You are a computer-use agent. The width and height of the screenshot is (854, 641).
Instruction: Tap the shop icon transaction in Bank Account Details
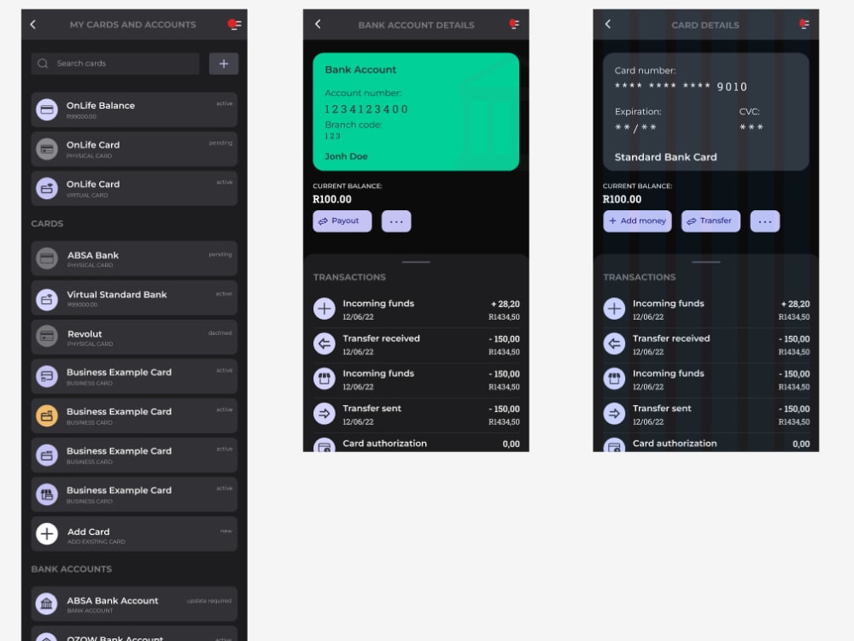[324, 379]
